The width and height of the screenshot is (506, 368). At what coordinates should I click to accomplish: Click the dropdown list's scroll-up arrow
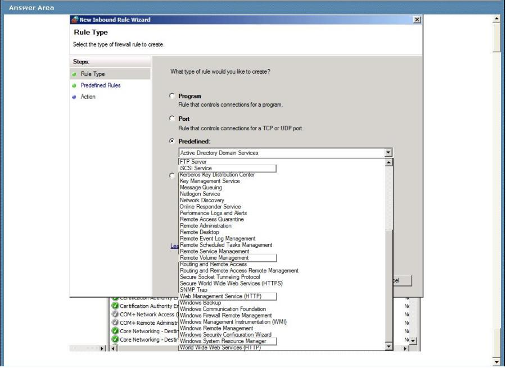coord(389,162)
